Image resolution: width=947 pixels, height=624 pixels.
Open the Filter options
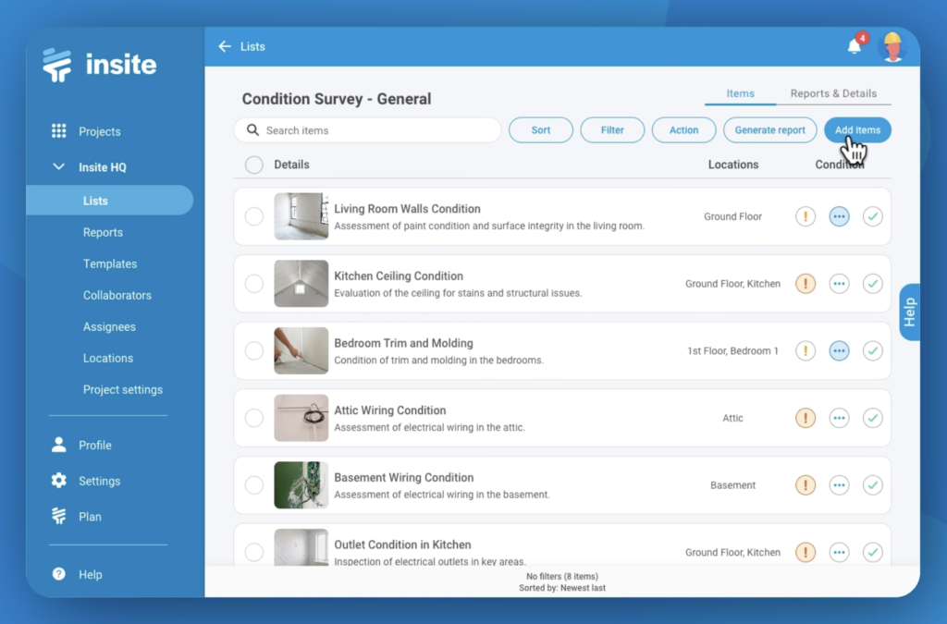(612, 129)
